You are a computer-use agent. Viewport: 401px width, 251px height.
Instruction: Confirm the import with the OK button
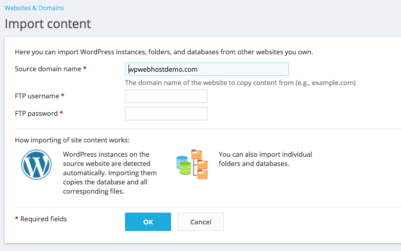pos(148,222)
